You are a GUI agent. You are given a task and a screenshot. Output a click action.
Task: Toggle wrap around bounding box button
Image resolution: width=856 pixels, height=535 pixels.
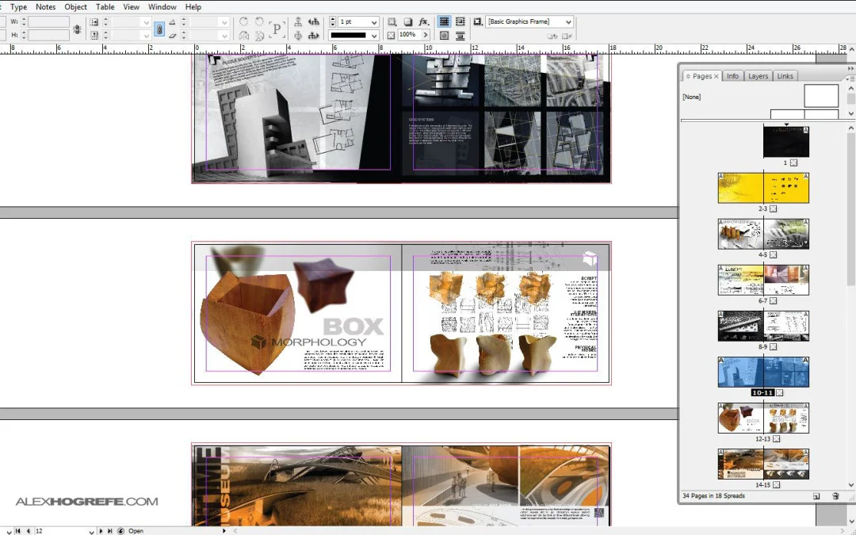[460, 21]
